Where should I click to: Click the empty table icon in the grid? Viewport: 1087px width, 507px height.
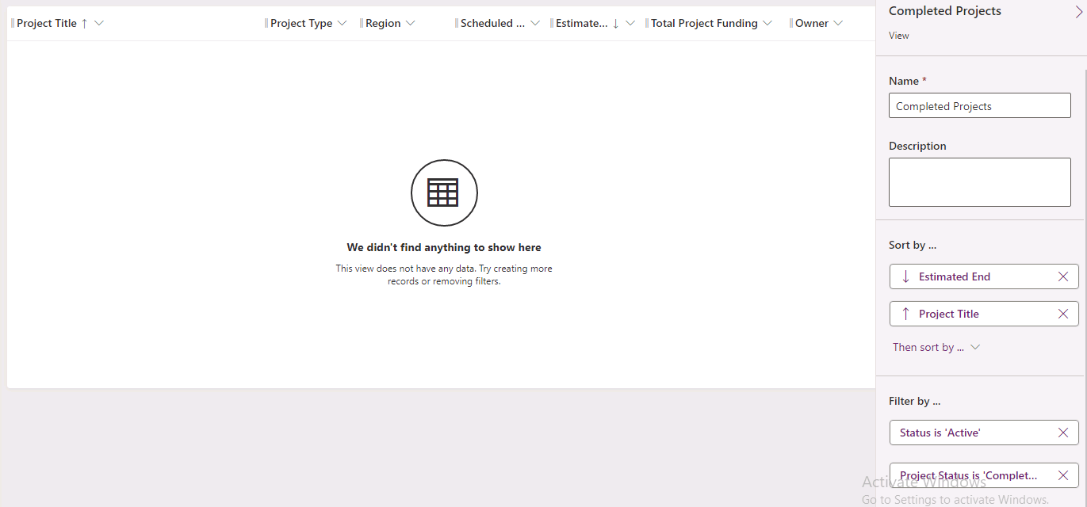[444, 193]
